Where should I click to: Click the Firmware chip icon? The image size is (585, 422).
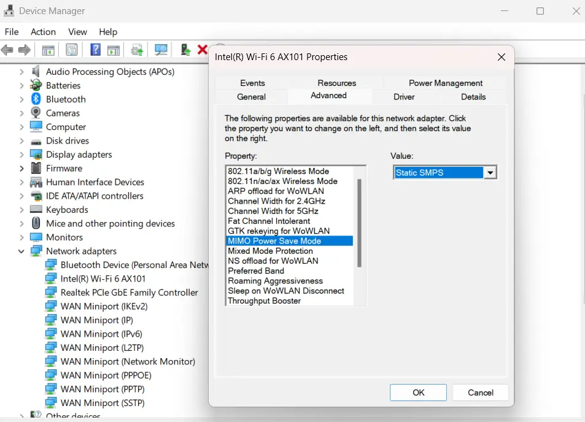36,167
